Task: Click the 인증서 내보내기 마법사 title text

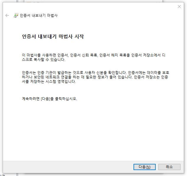Action: (38, 15)
